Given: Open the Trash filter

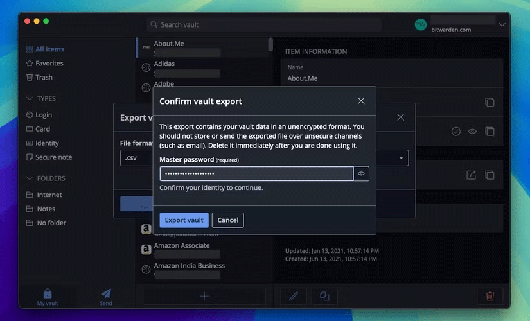Looking at the screenshot, I should pyautogui.click(x=40, y=78).
